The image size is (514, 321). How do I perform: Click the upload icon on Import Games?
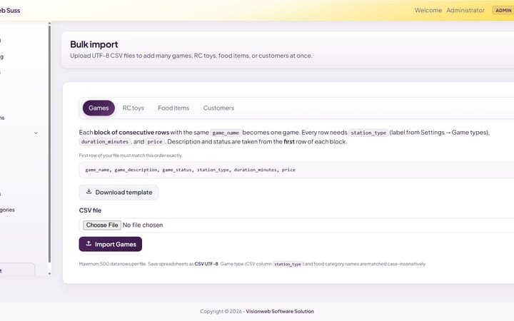tap(89, 244)
